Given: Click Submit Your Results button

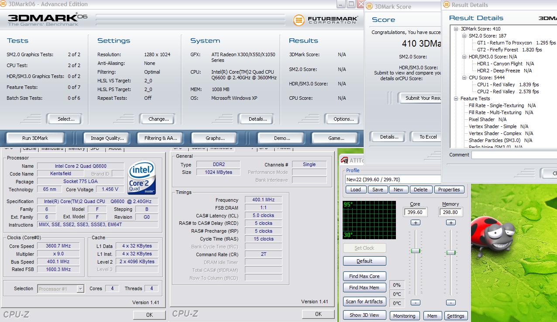Looking at the screenshot, I should coord(421,98).
